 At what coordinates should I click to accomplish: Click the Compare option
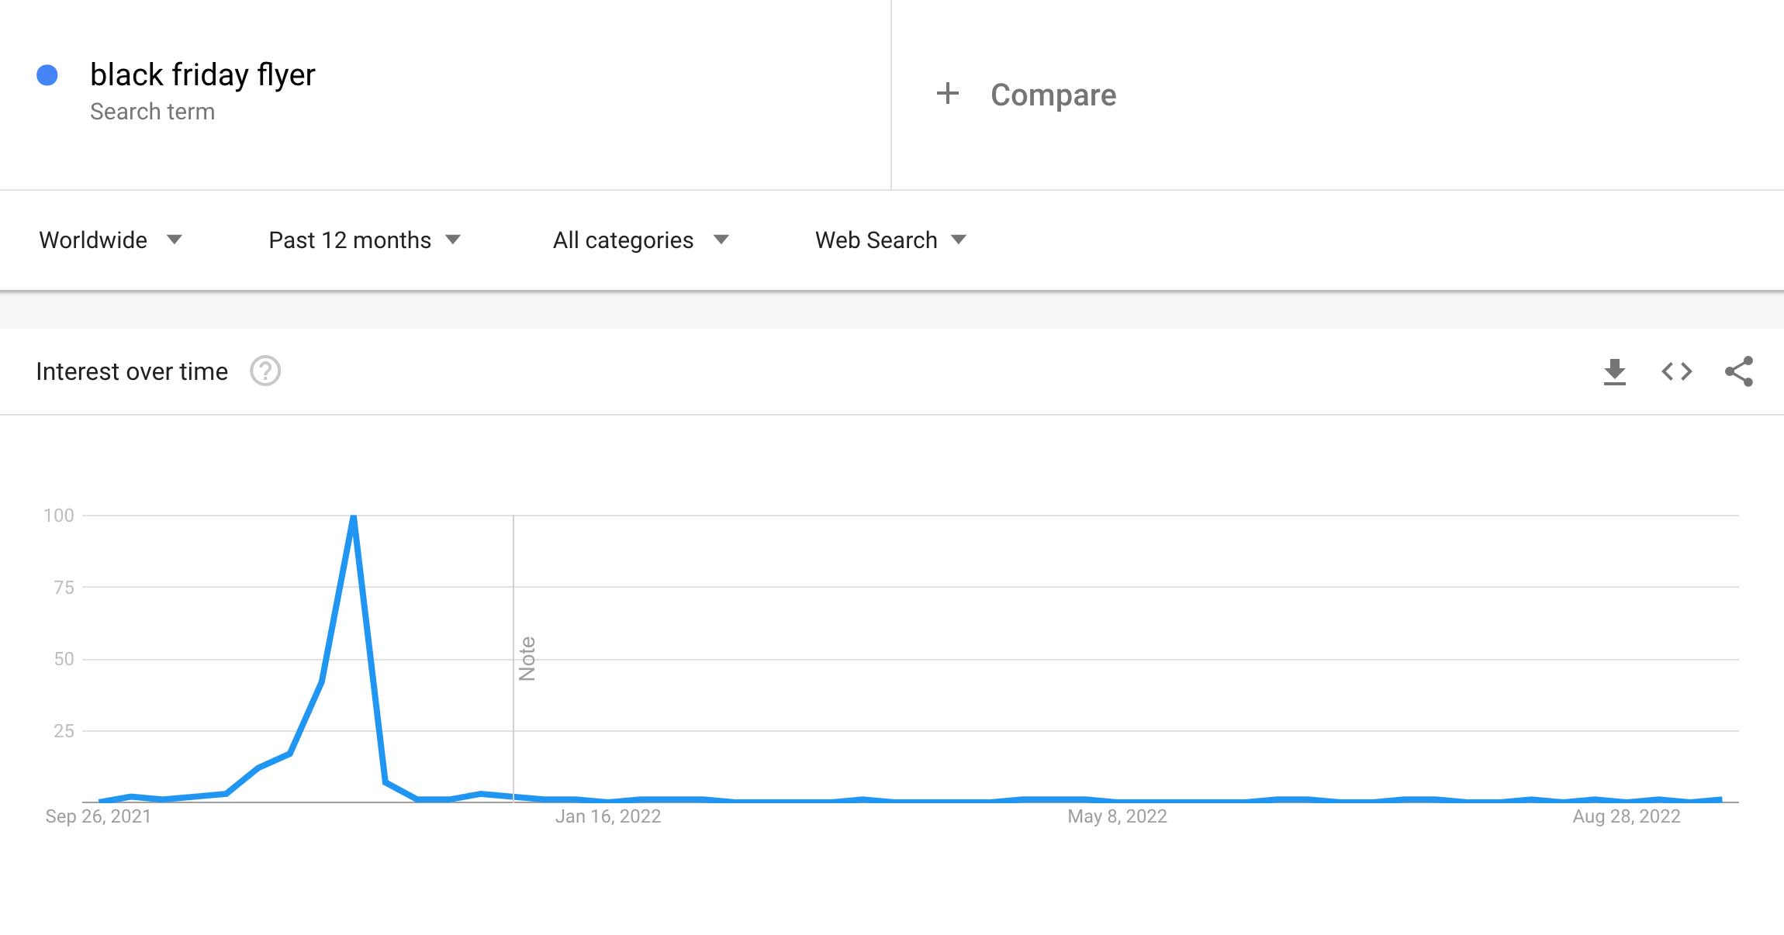[x=1053, y=95]
